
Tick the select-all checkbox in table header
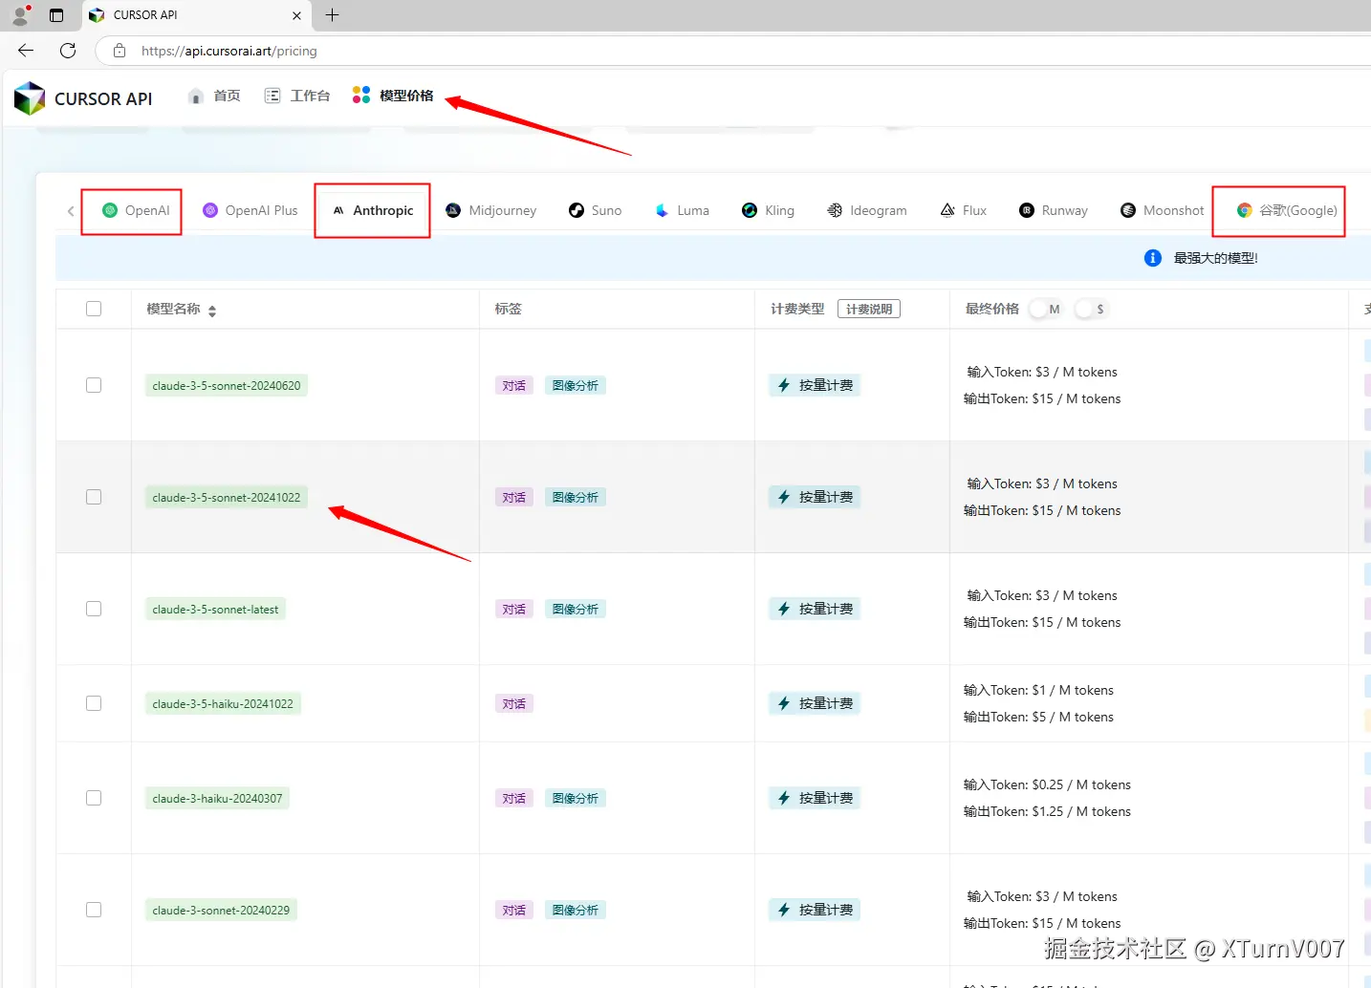pos(94,309)
